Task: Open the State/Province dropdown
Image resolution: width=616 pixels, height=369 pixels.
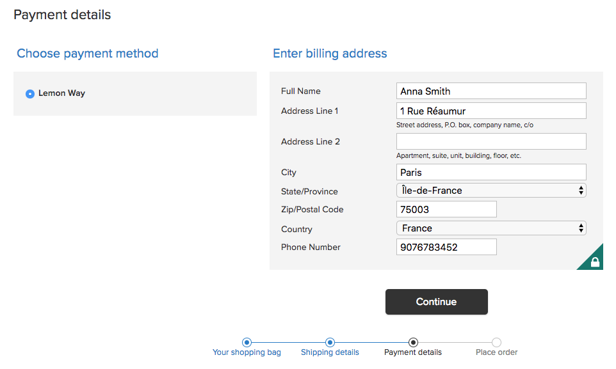Action: 491,191
